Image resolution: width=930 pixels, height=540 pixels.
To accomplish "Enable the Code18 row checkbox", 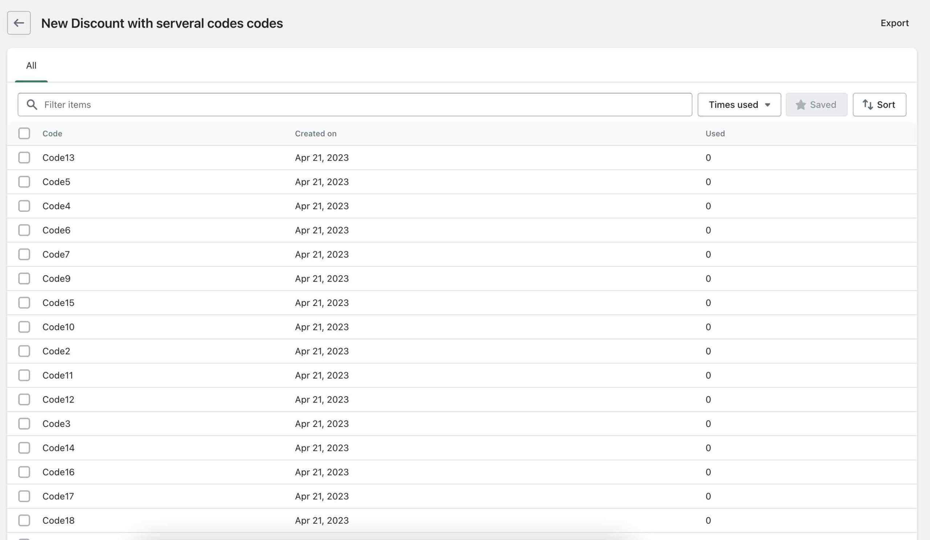I will (x=24, y=520).
